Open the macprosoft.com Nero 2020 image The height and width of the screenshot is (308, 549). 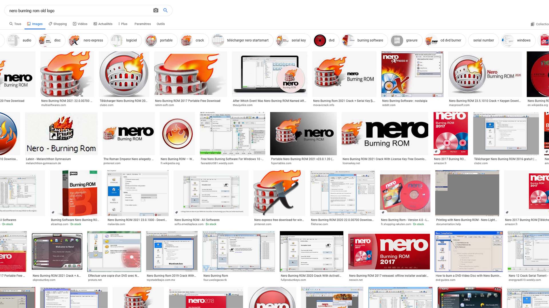485,74
